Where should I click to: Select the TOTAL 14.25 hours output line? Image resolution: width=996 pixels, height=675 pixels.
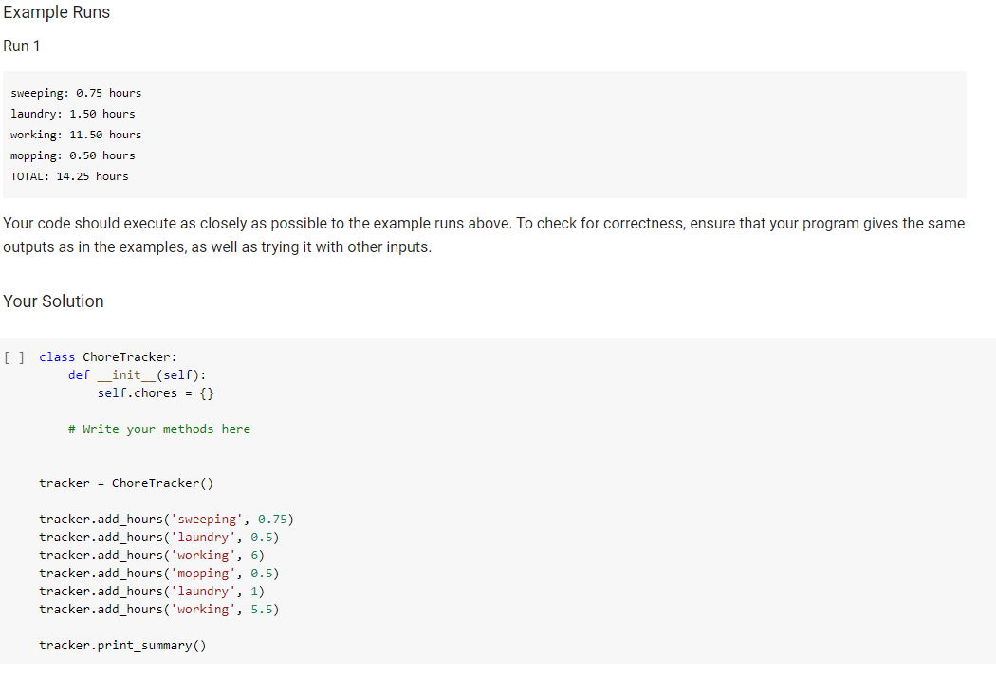[69, 175]
